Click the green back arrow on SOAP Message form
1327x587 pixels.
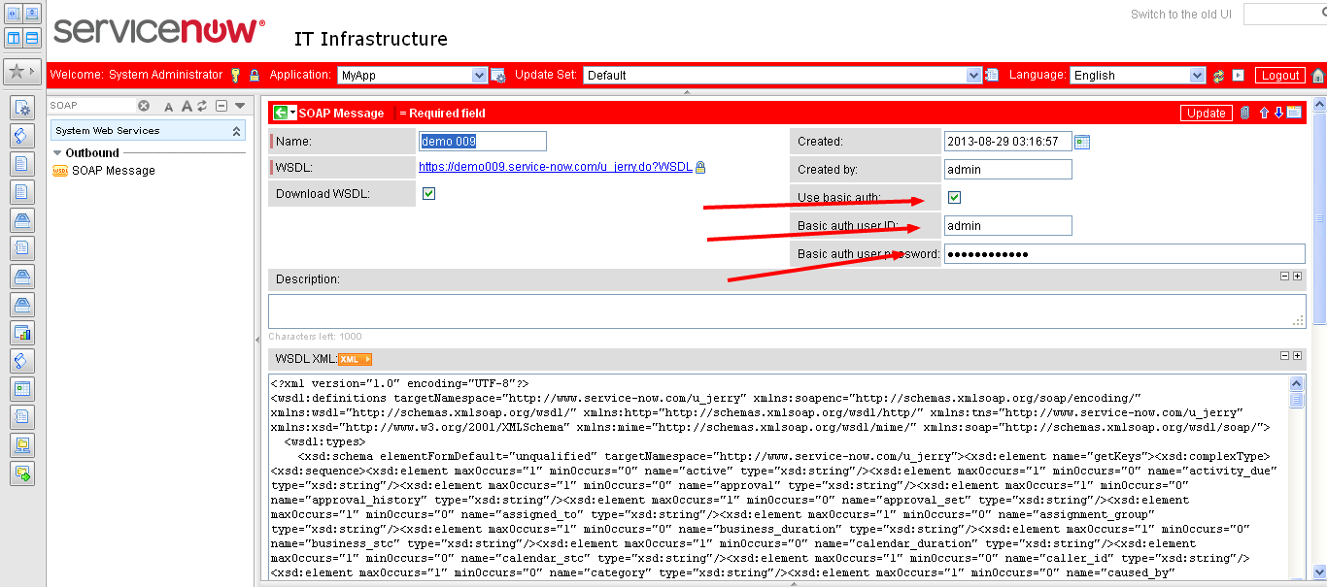(280, 113)
